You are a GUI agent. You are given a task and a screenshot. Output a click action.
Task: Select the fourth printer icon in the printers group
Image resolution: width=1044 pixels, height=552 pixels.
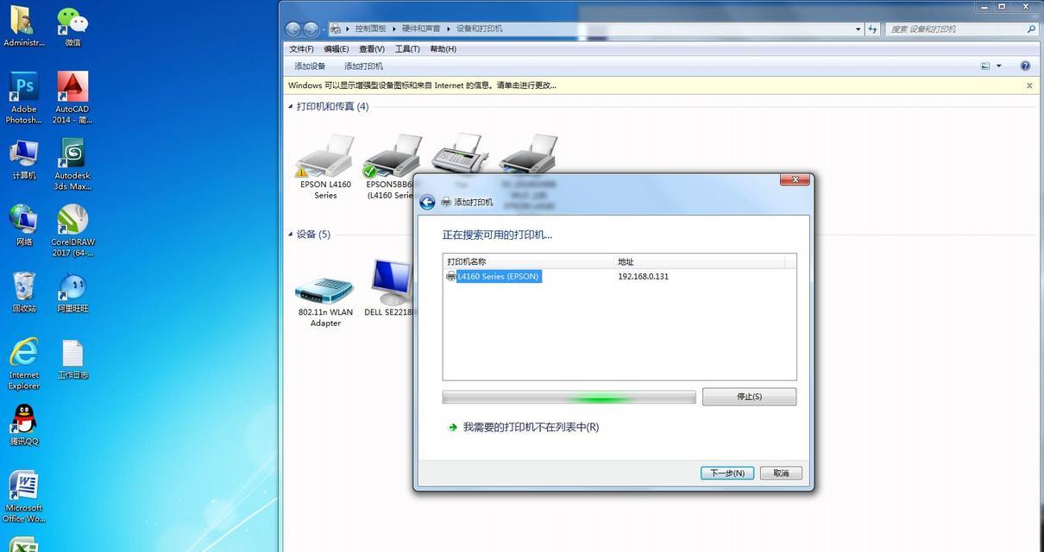pyautogui.click(x=528, y=155)
